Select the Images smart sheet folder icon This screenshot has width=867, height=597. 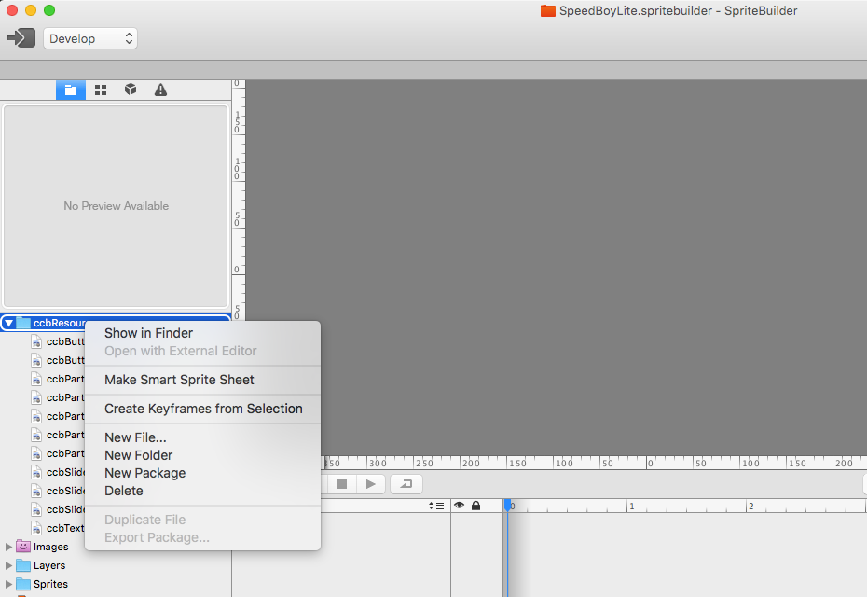[23, 547]
